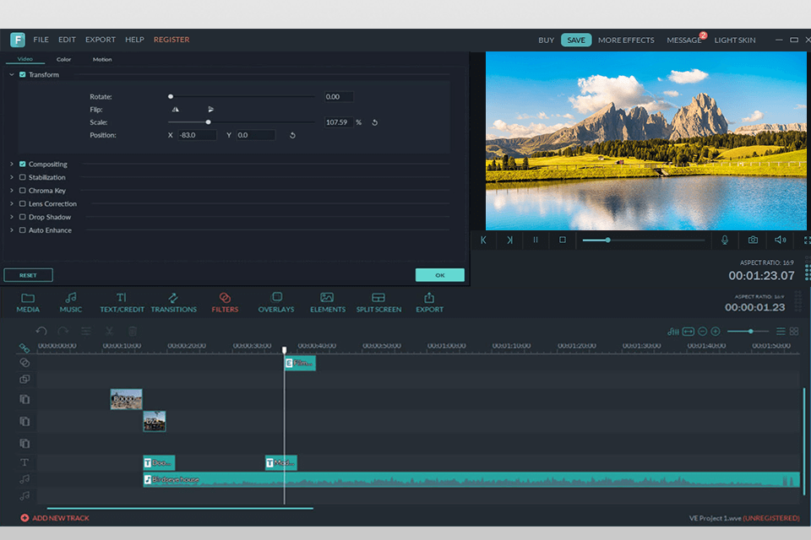Image resolution: width=811 pixels, height=540 pixels.
Task: Click the microphone voiceover icon
Action: click(x=725, y=240)
